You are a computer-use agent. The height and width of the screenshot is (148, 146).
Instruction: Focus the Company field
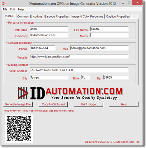click(x=49, y=35)
